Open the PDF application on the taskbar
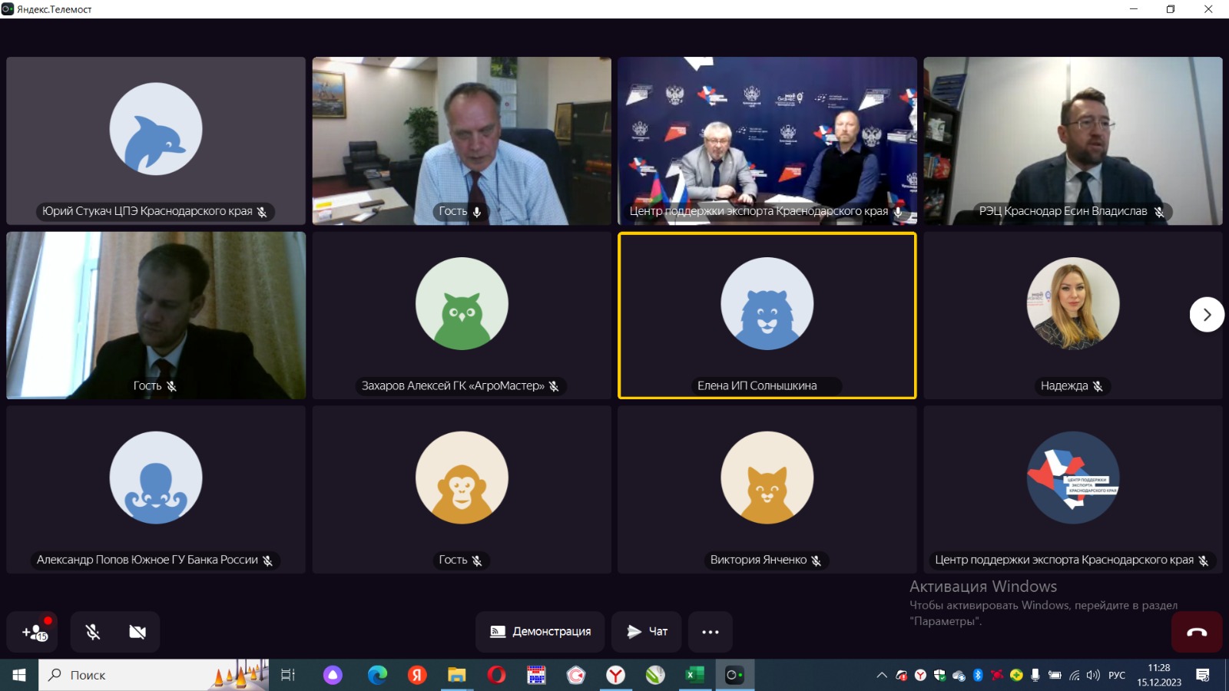This screenshot has height=691, width=1229. coord(536,675)
